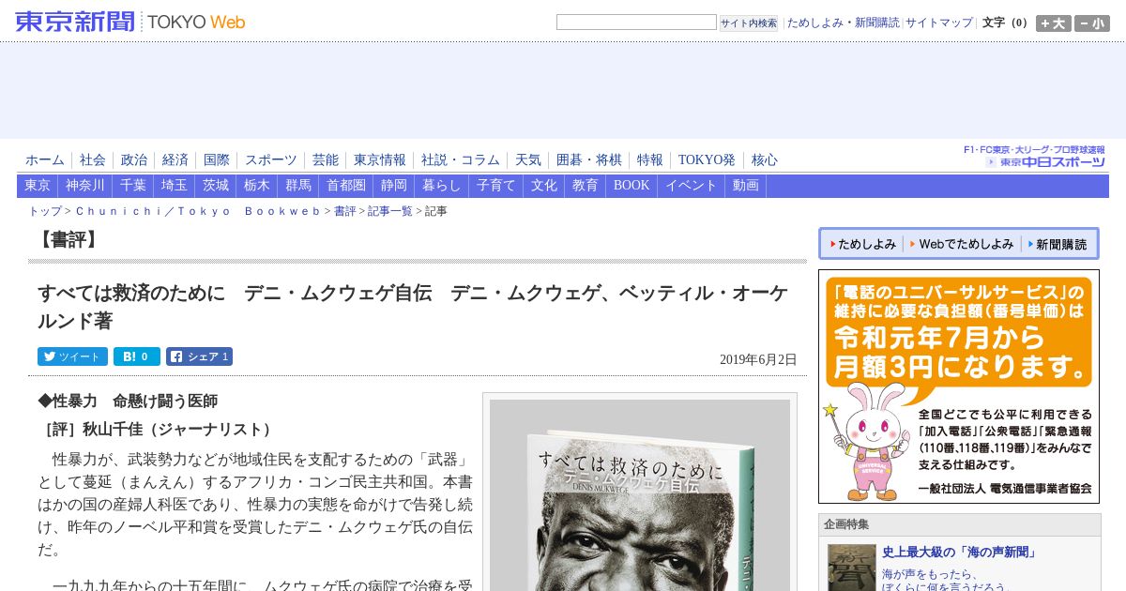This screenshot has height=591, width=1126.
Task: Select the 子育て tab
Action: point(496,186)
